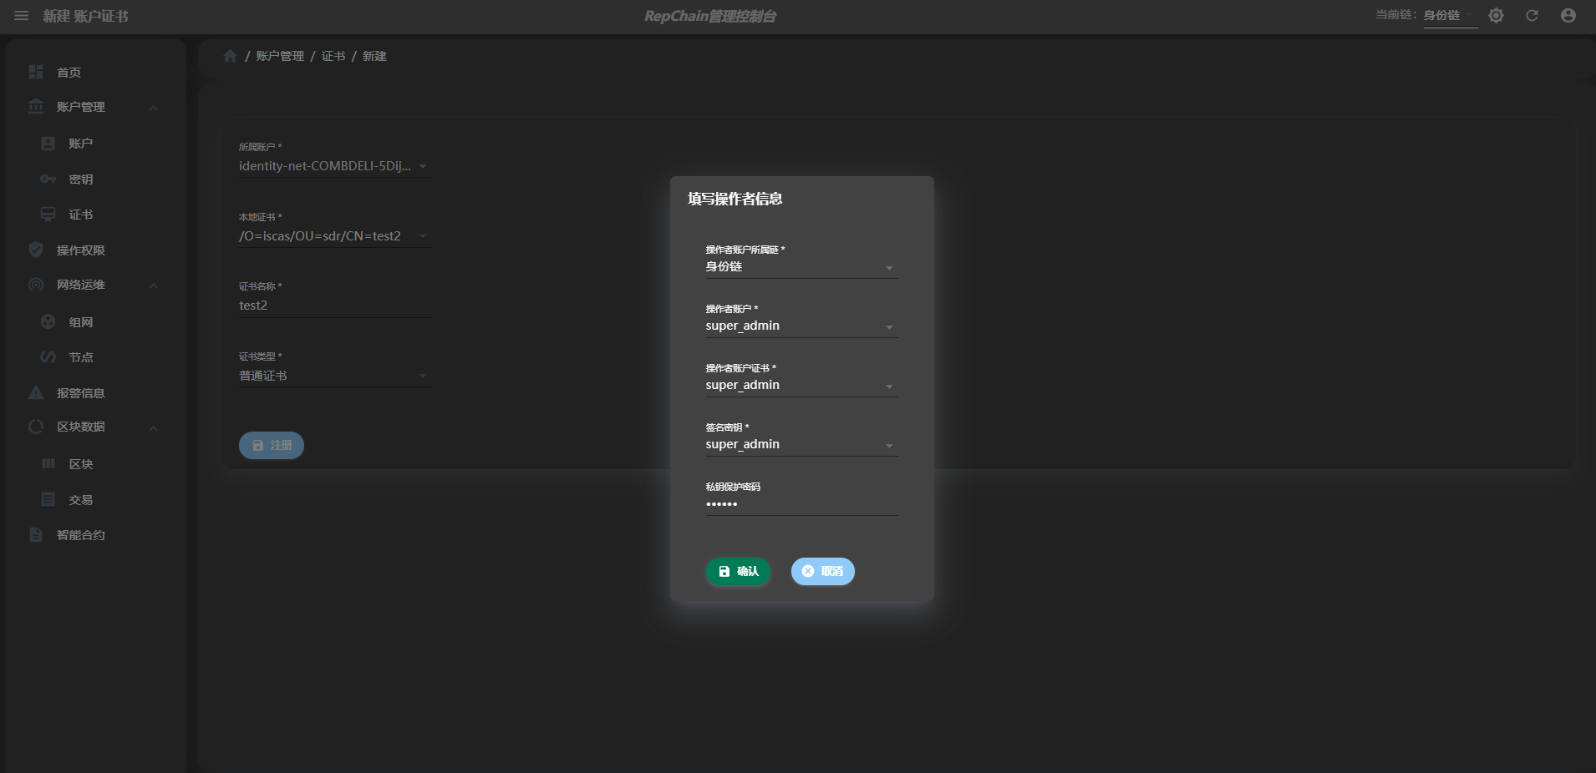Viewport: 1596px width, 773px height.
Task: Click the 报警信息 warning triangle icon
Action: (36, 392)
